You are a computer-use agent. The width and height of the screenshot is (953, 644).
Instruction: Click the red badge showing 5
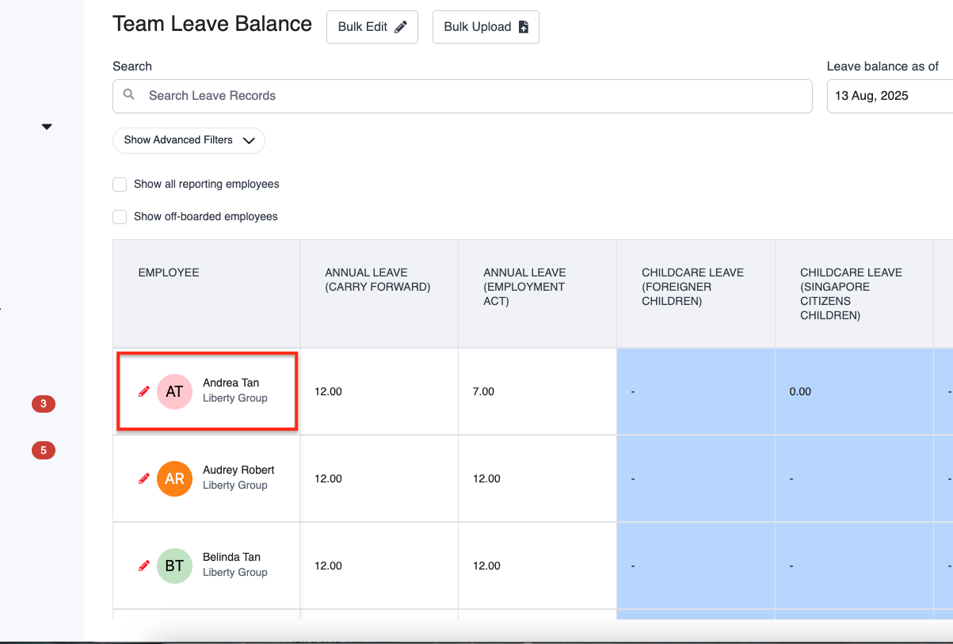coord(43,451)
